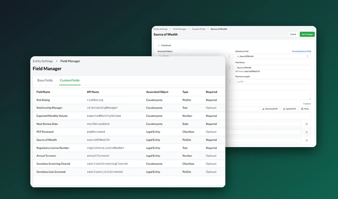
Task: Click the riskRating API name
Action: tap(95, 100)
